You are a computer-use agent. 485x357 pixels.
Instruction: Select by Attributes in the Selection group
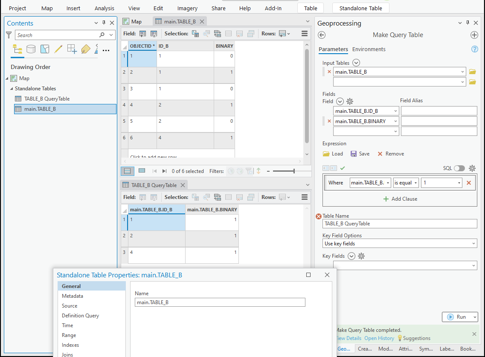pyautogui.click(x=195, y=33)
